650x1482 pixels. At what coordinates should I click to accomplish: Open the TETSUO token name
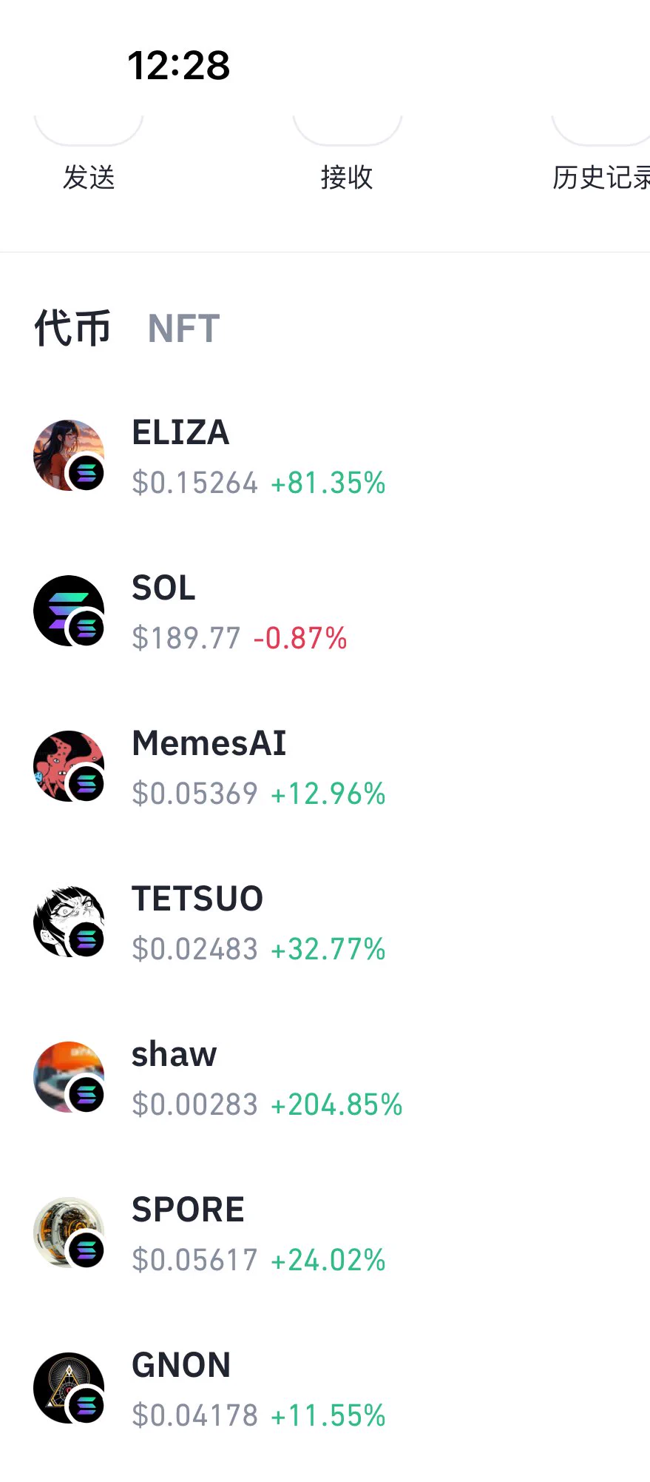click(x=197, y=899)
